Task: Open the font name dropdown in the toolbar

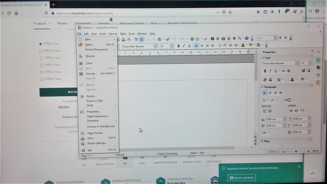Action: (155, 46)
